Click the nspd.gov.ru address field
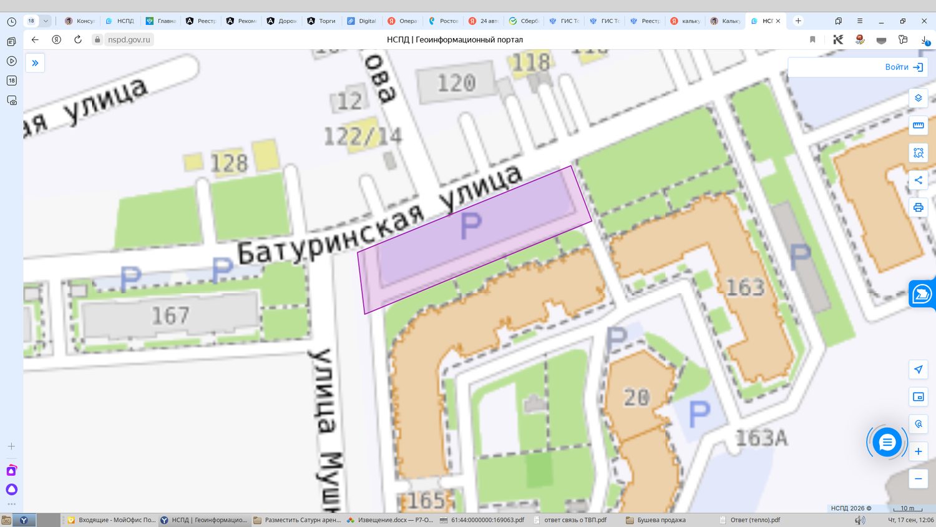This screenshot has width=936, height=527. click(129, 39)
